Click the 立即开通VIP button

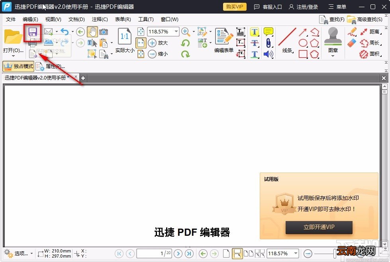click(319, 227)
